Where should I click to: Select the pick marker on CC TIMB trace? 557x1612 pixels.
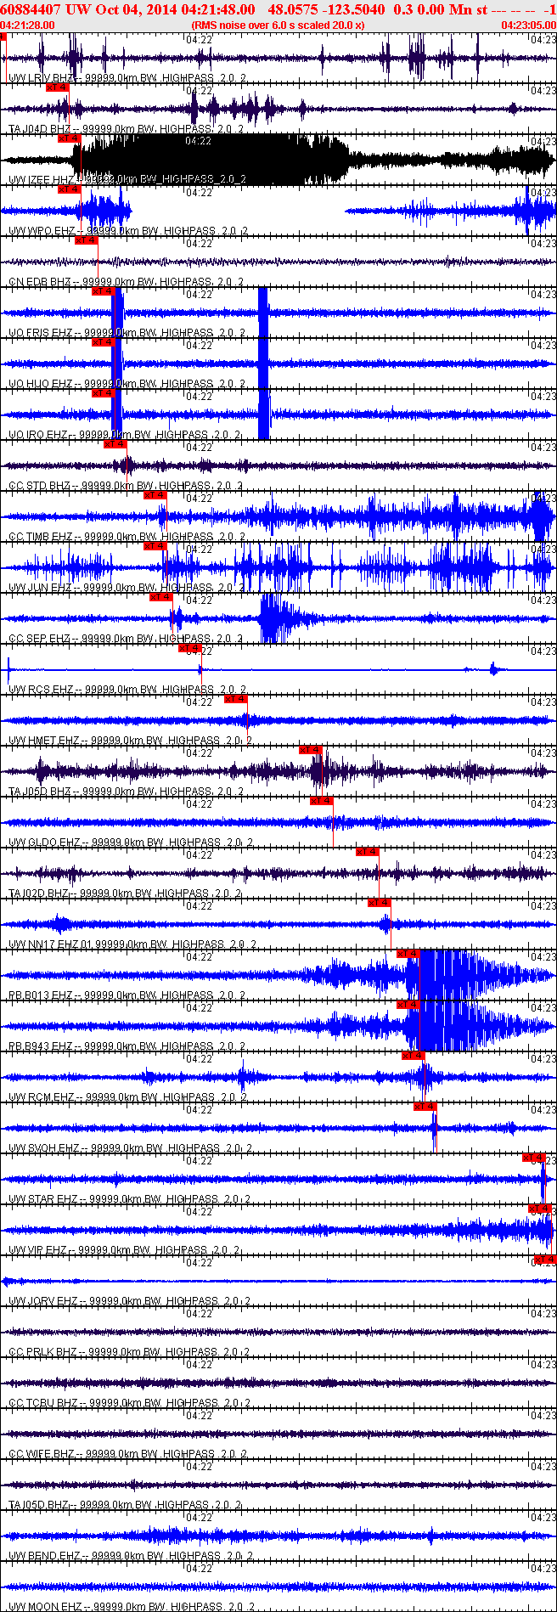[155, 494]
